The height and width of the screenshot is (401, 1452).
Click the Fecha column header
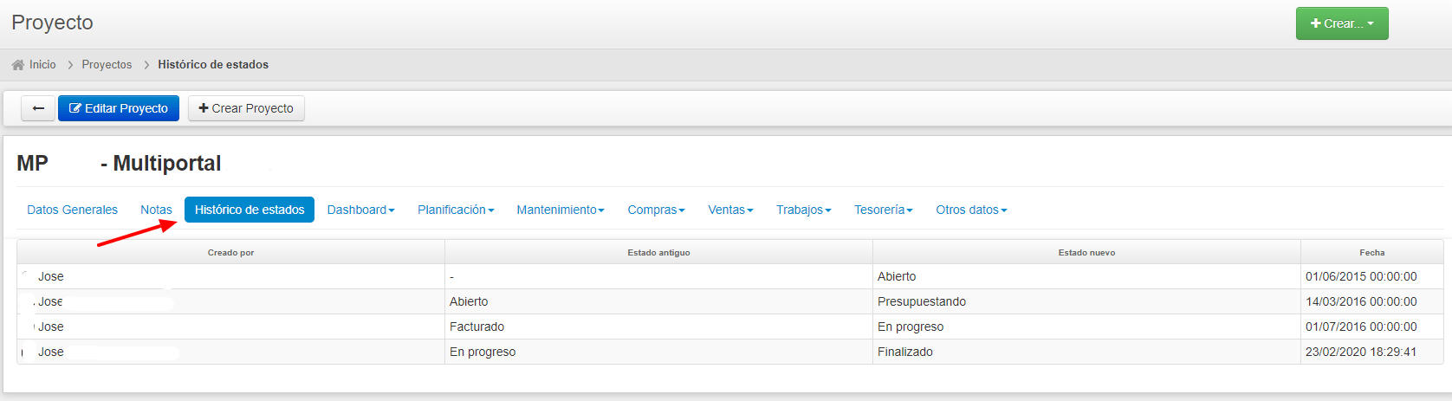click(1371, 253)
